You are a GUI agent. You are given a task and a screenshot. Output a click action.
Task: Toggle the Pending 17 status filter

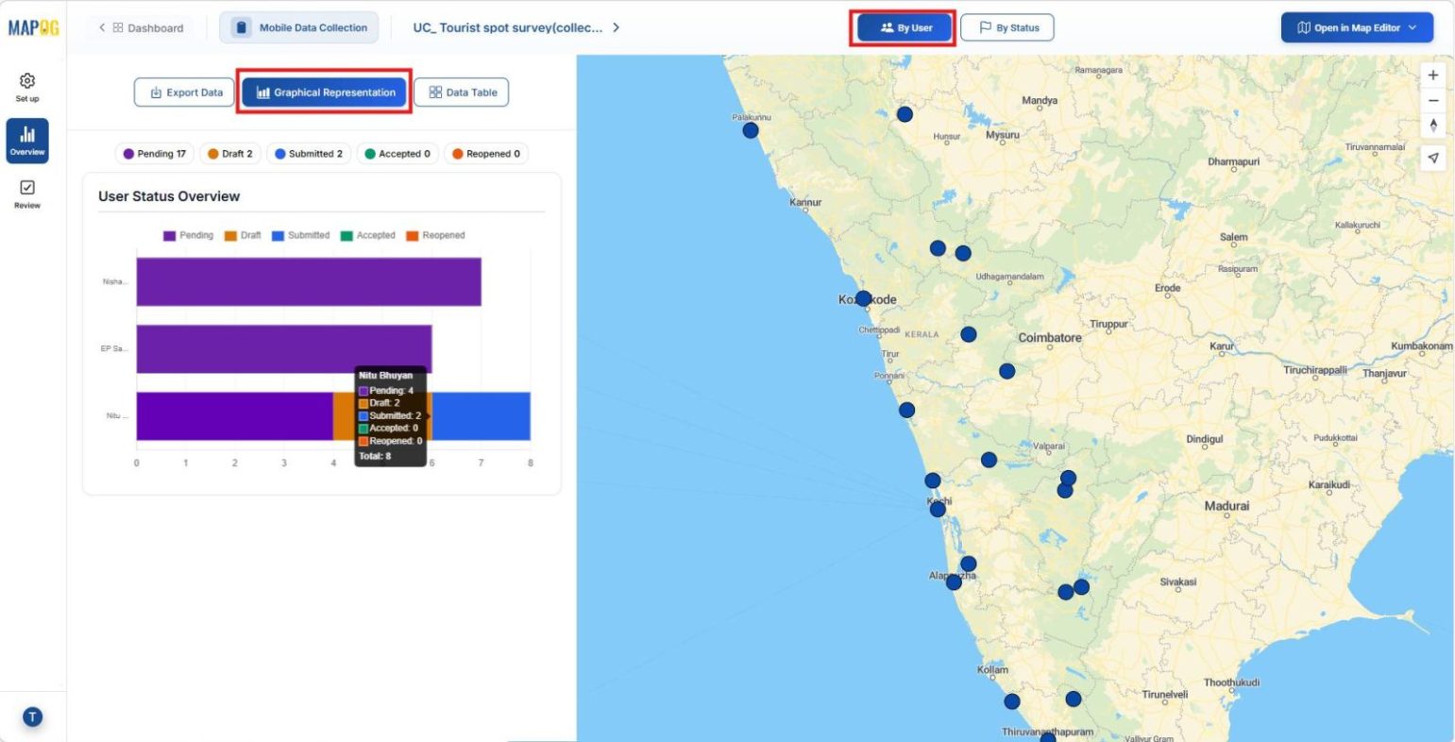click(x=153, y=153)
